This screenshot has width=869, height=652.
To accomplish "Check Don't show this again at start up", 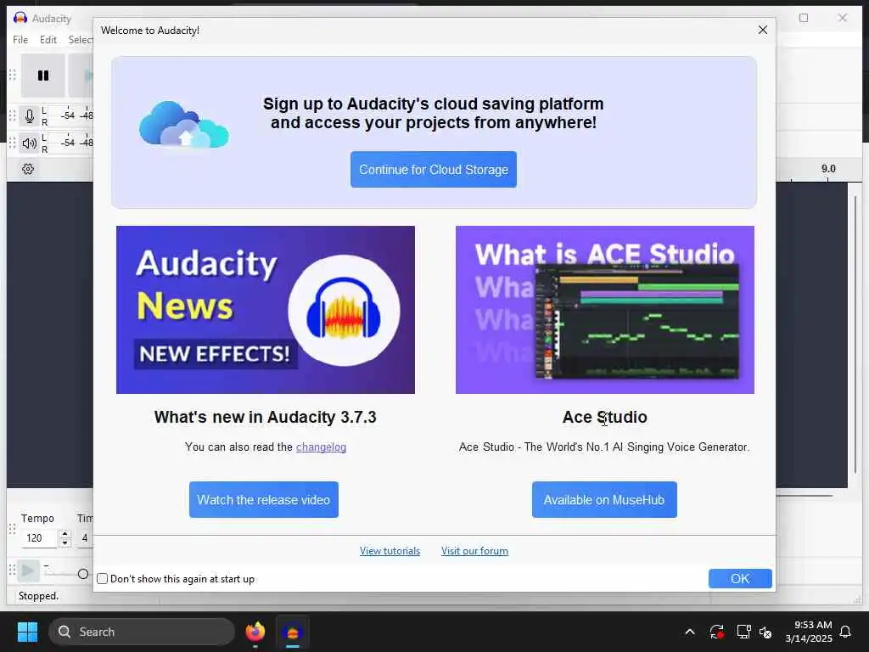I will (103, 579).
